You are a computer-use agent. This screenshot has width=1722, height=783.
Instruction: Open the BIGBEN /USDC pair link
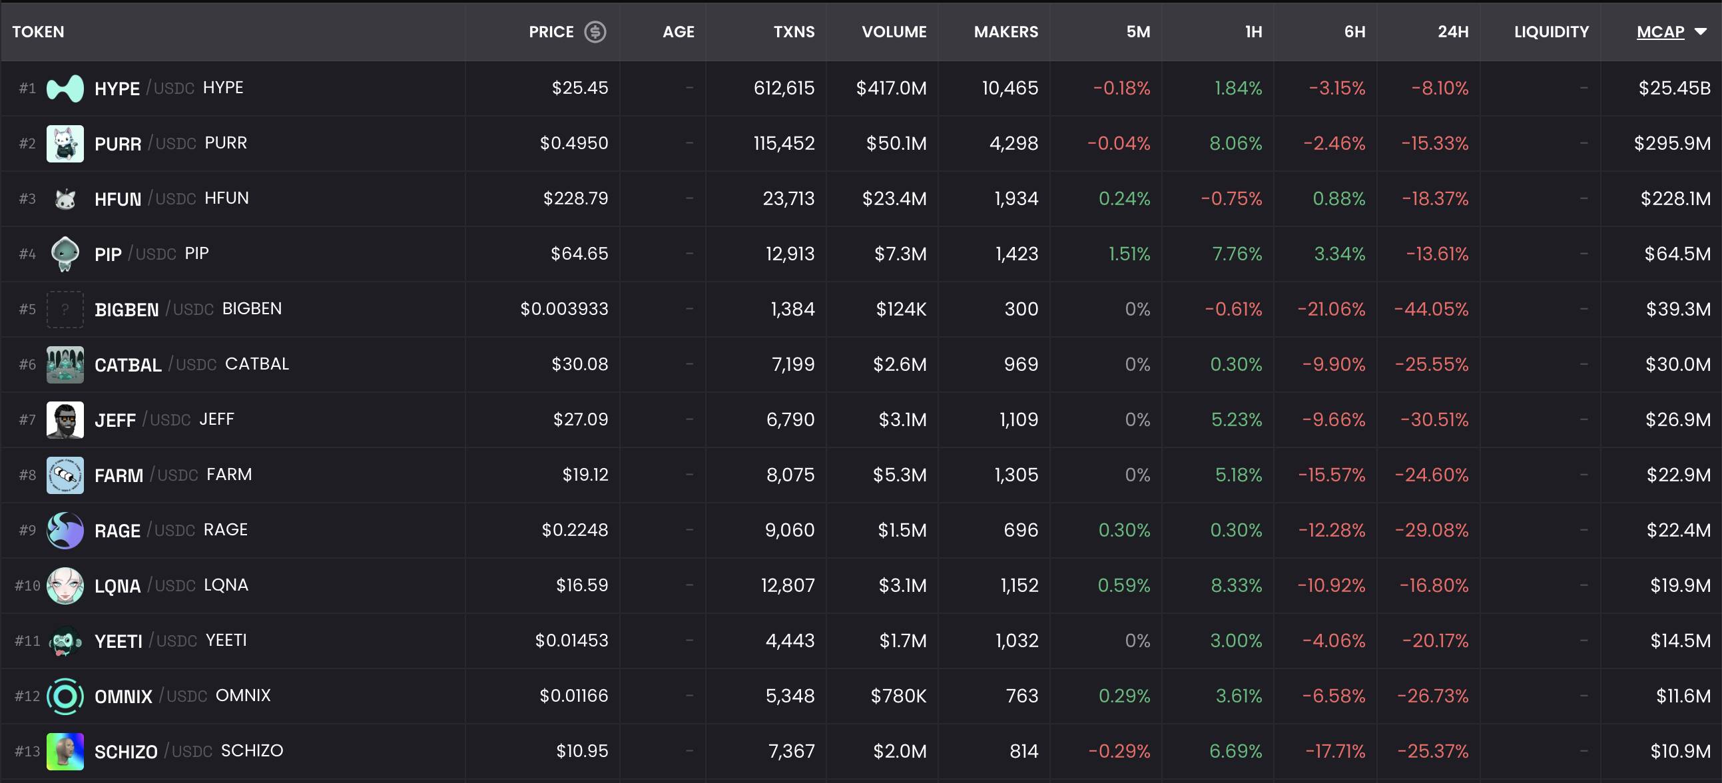pos(188,310)
